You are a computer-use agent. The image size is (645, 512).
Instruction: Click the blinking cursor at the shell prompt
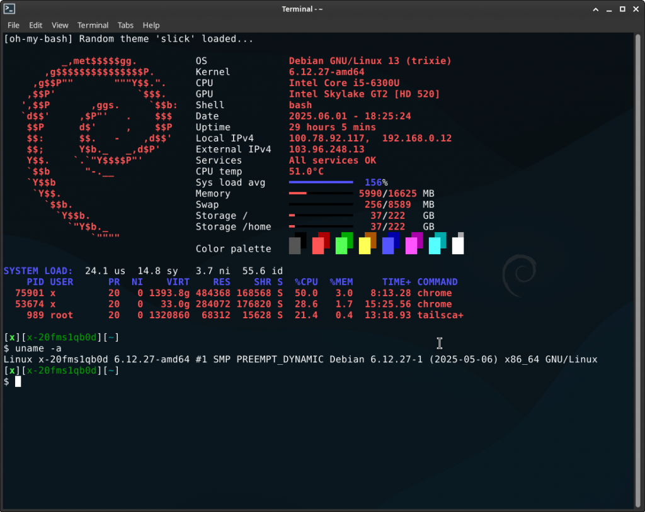point(19,381)
